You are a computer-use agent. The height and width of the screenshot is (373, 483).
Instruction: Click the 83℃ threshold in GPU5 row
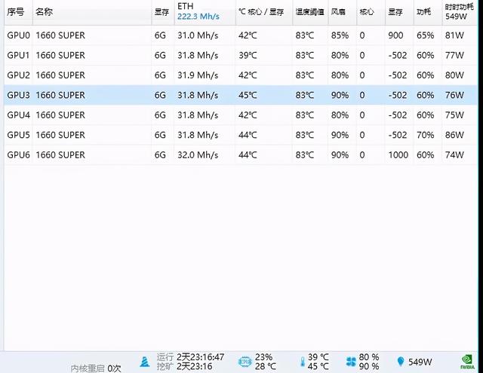pos(305,135)
